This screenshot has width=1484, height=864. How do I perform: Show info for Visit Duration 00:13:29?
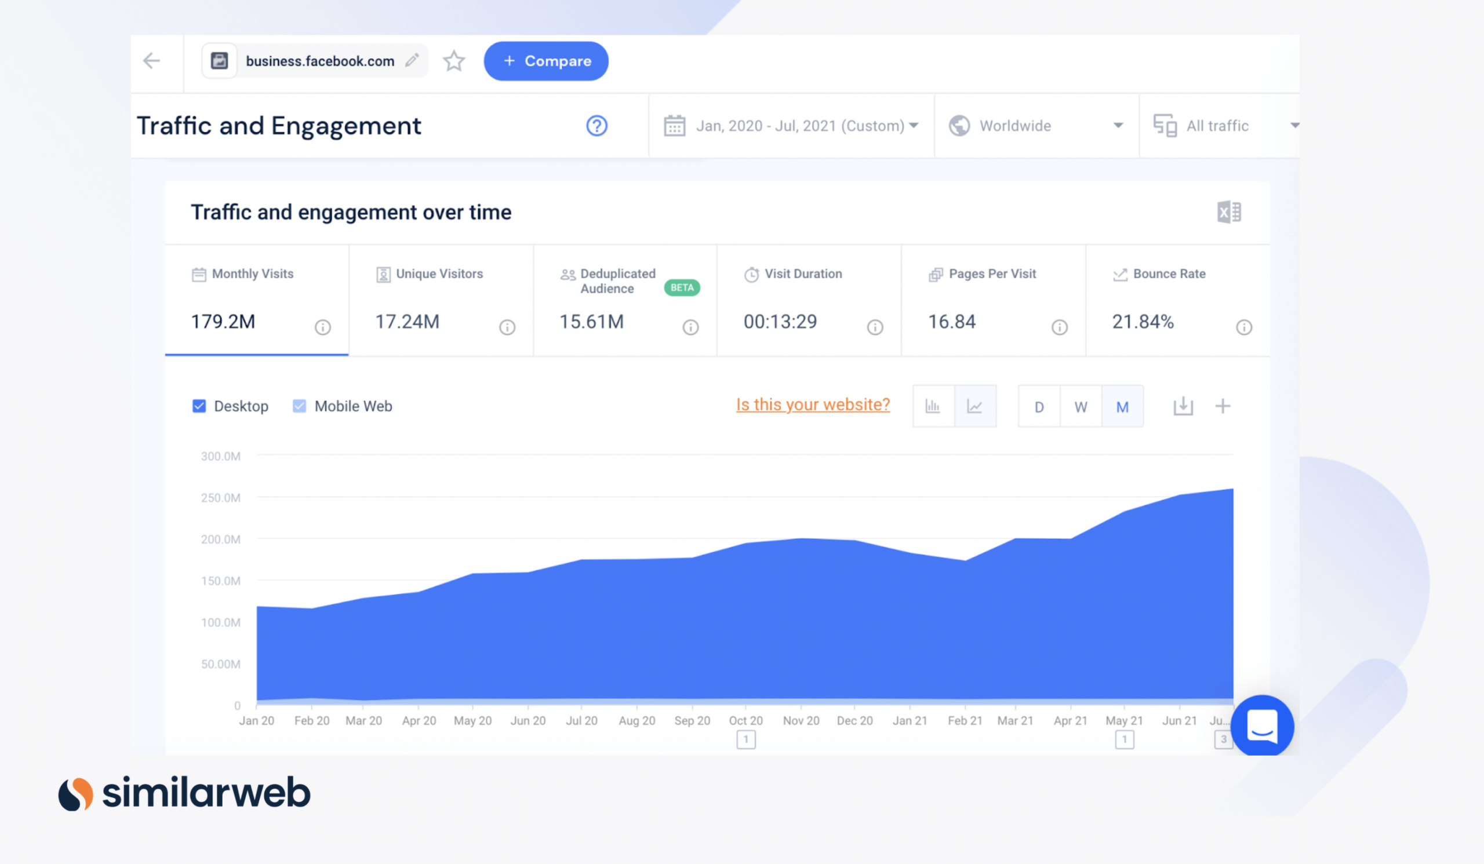[875, 327]
